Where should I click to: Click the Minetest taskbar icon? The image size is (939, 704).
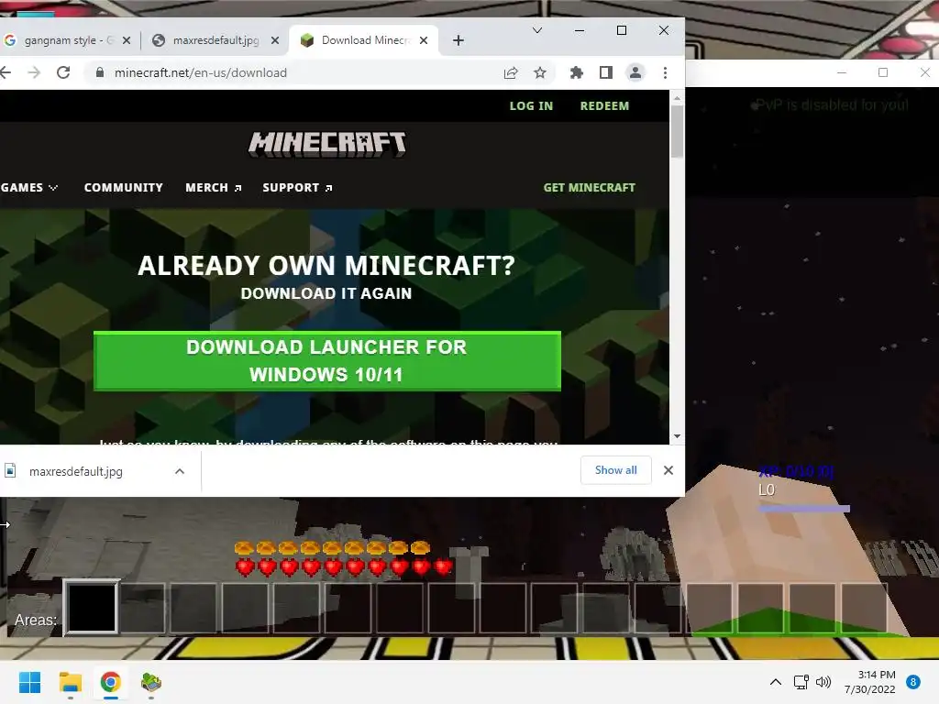point(151,682)
